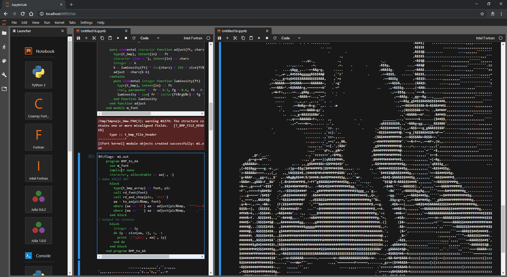The image size is (507, 277).
Task: Restart the kernel in right notebook
Action: 275,38
